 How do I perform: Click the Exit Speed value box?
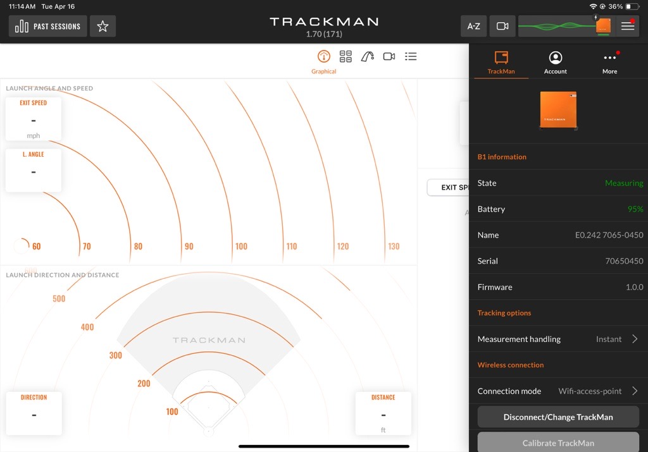33,119
